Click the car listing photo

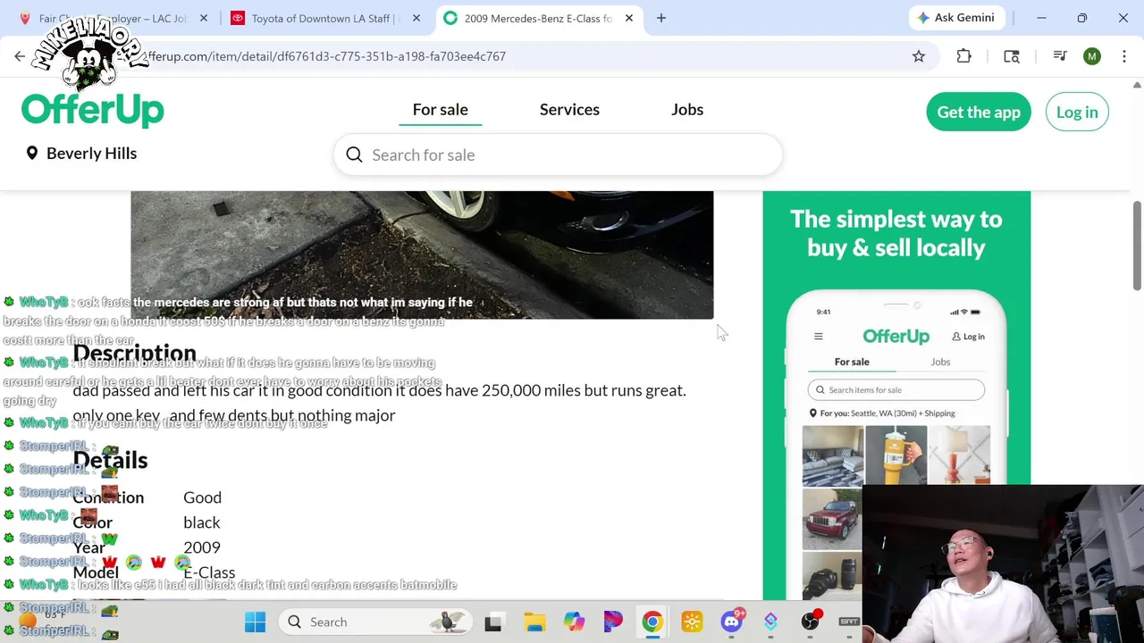pos(422,255)
